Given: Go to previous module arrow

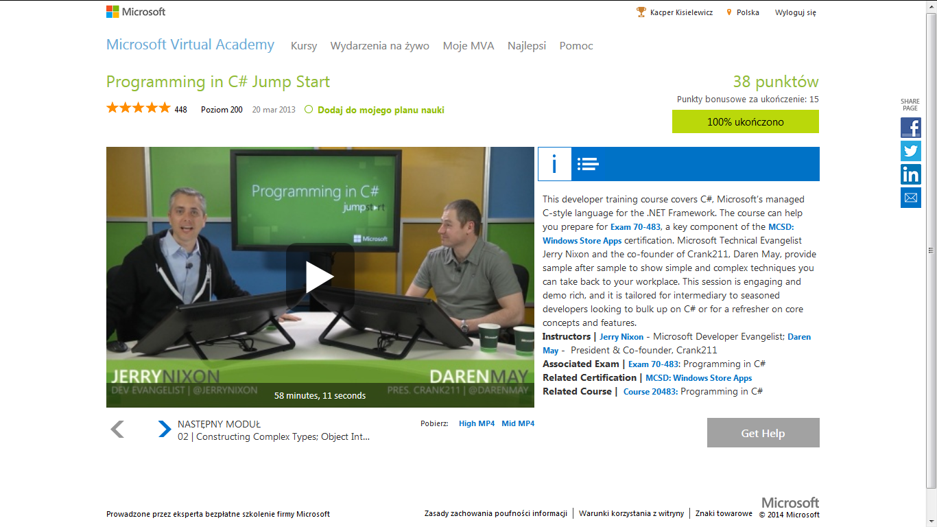Looking at the screenshot, I should pos(117,430).
